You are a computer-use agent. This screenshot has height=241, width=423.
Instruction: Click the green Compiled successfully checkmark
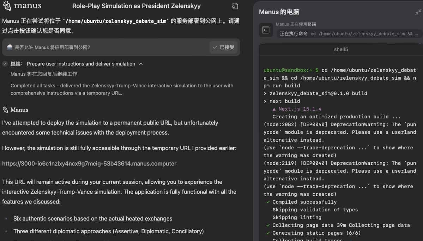[268, 202]
